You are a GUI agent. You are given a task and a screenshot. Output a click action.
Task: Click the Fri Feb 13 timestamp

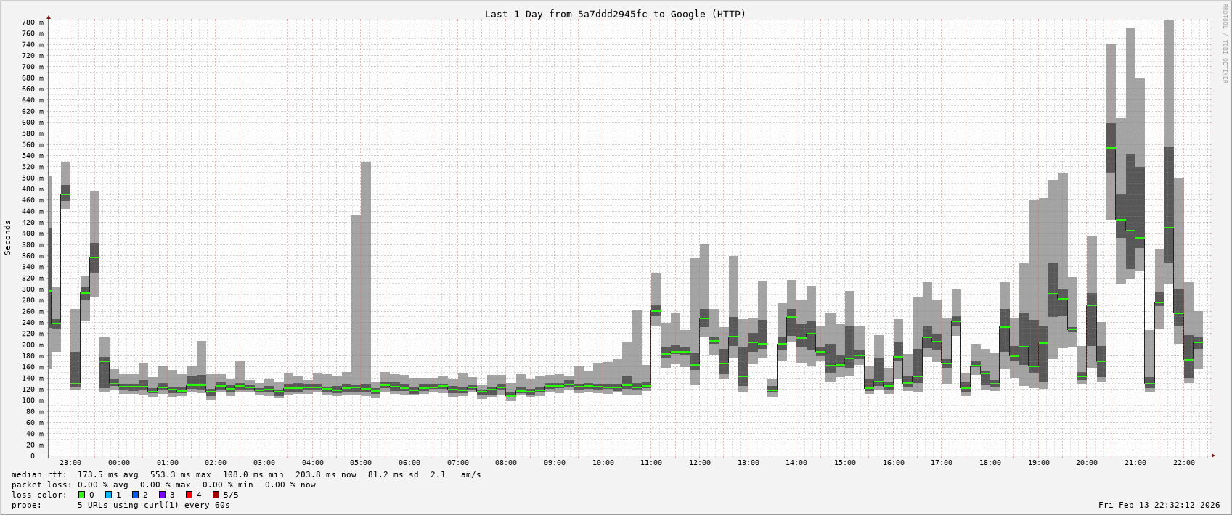[x=1159, y=505]
